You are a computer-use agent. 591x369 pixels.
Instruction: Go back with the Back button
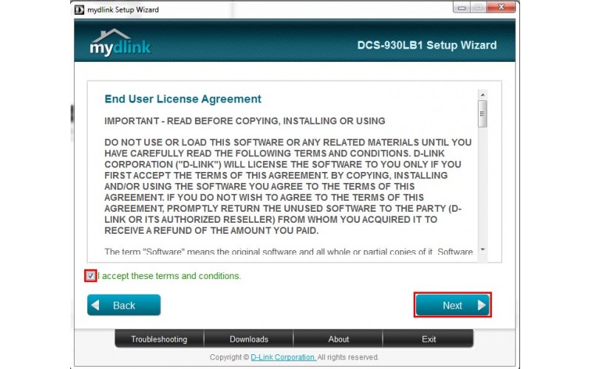click(123, 305)
